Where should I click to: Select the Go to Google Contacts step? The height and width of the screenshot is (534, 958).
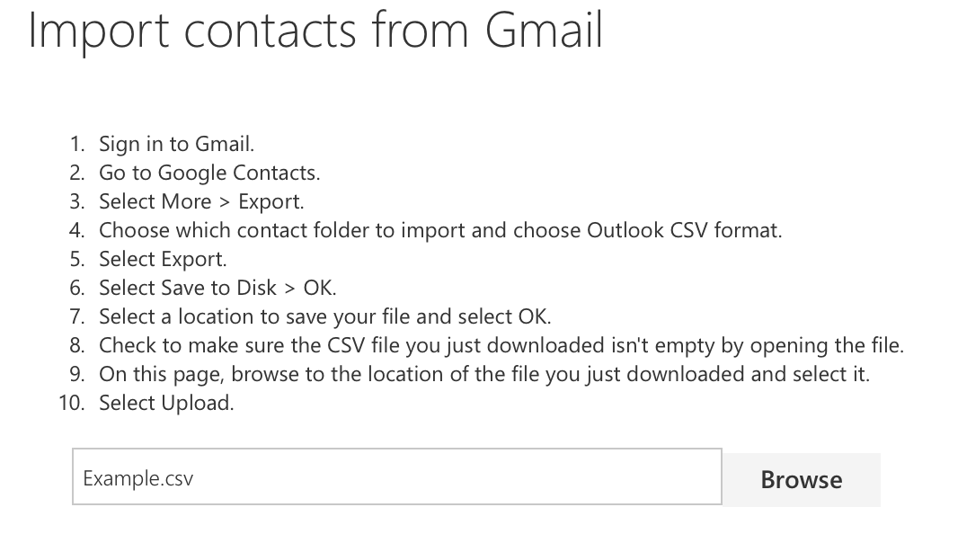[x=208, y=173]
